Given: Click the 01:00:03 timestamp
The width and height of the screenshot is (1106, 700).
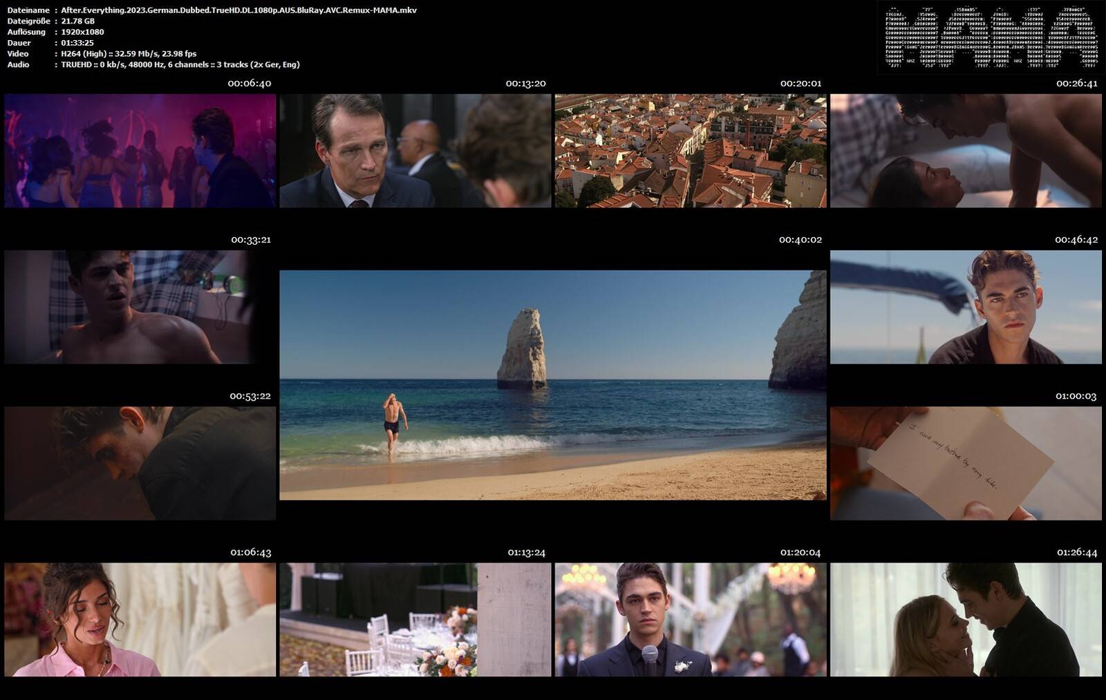Looking at the screenshot, I should tap(1076, 396).
